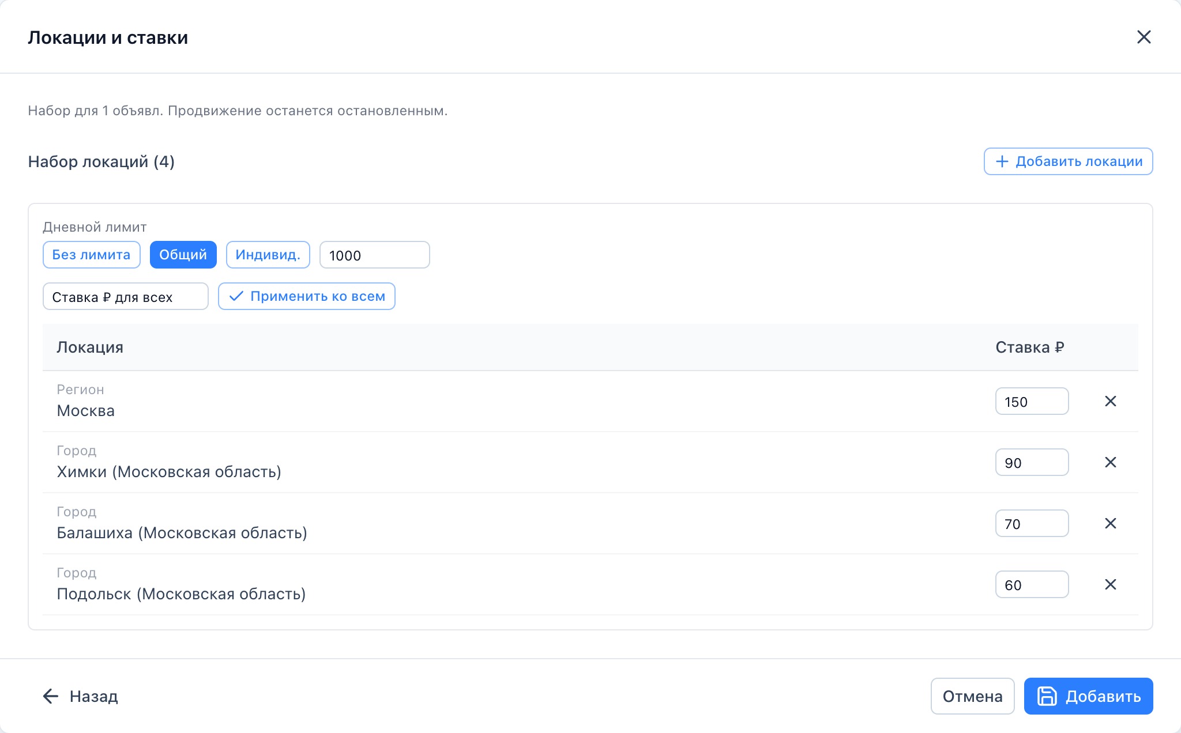This screenshot has width=1181, height=733.
Task: Edit the Москва bid field showing 150
Action: [x=1032, y=401]
